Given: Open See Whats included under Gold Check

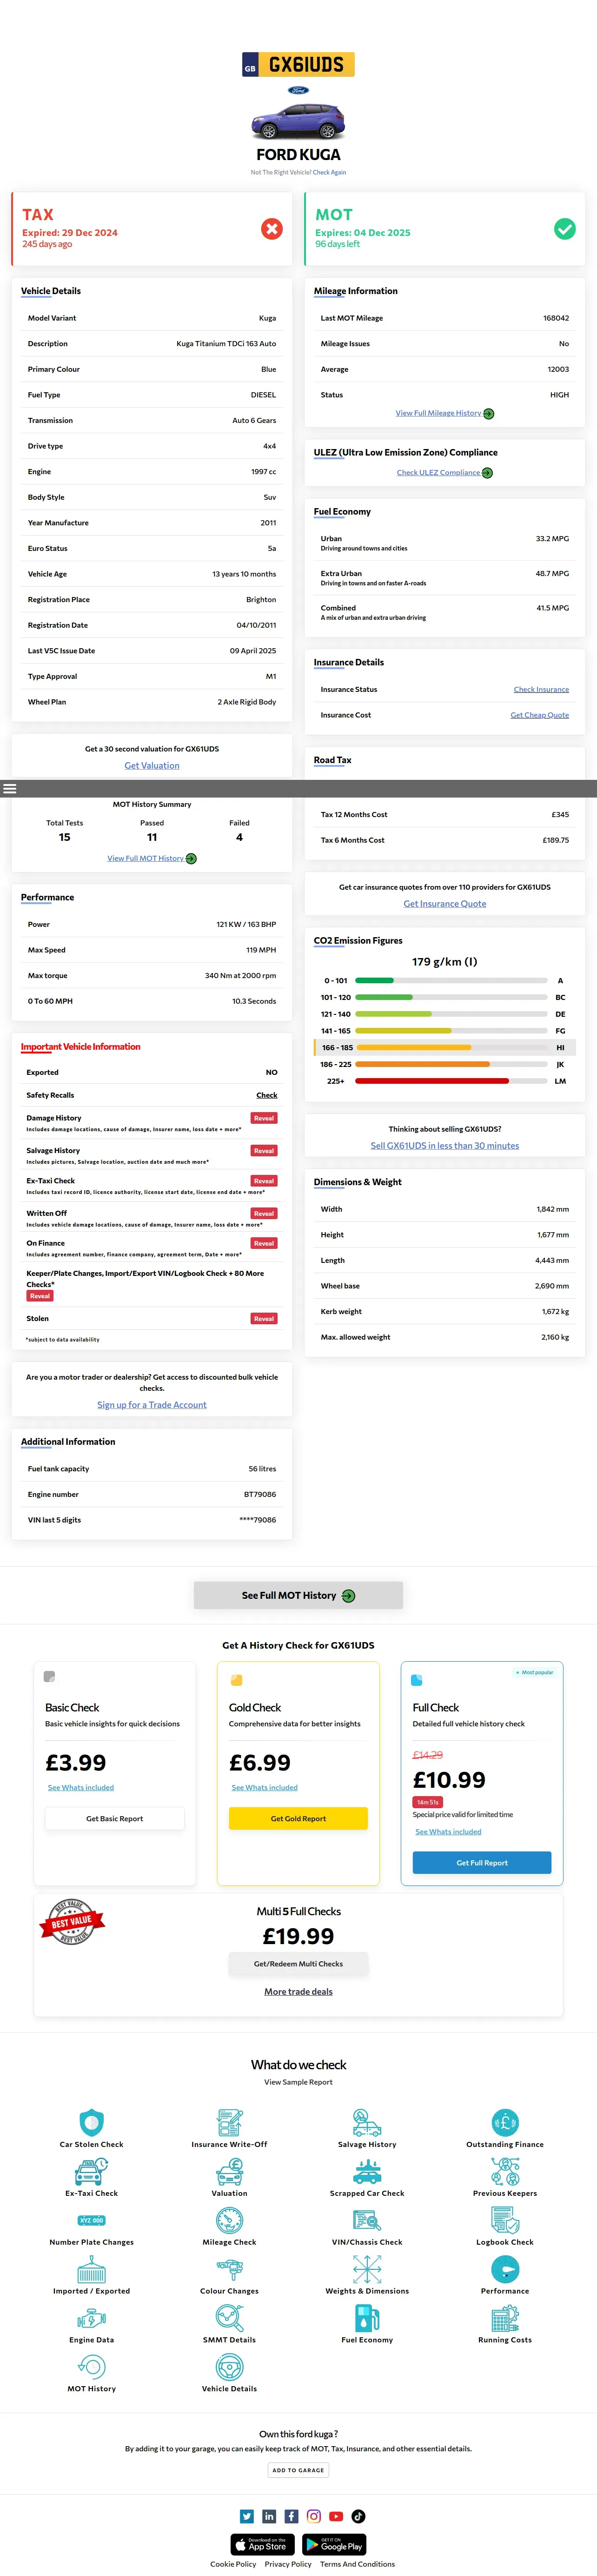Looking at the screenshot, I should pos(264,1787).
